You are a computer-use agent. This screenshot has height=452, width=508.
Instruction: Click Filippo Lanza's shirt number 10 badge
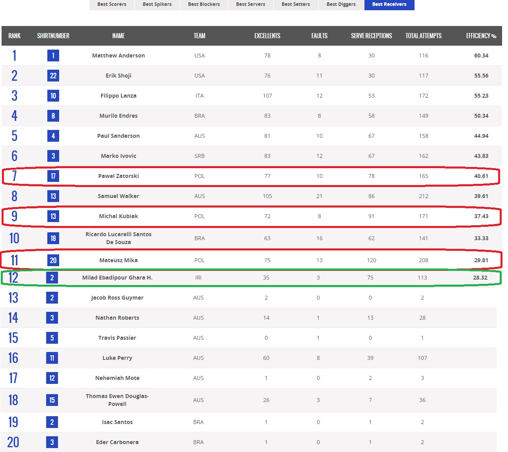pyautogui.click(x=53, y=96)
